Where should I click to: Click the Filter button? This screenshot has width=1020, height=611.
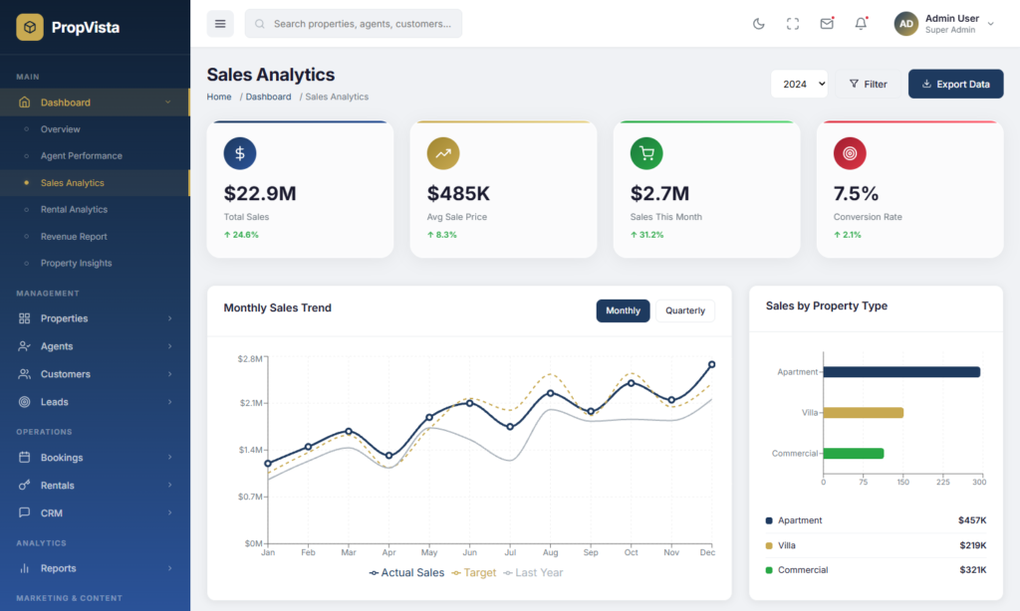pyautogui.click(x=869, y=84)
